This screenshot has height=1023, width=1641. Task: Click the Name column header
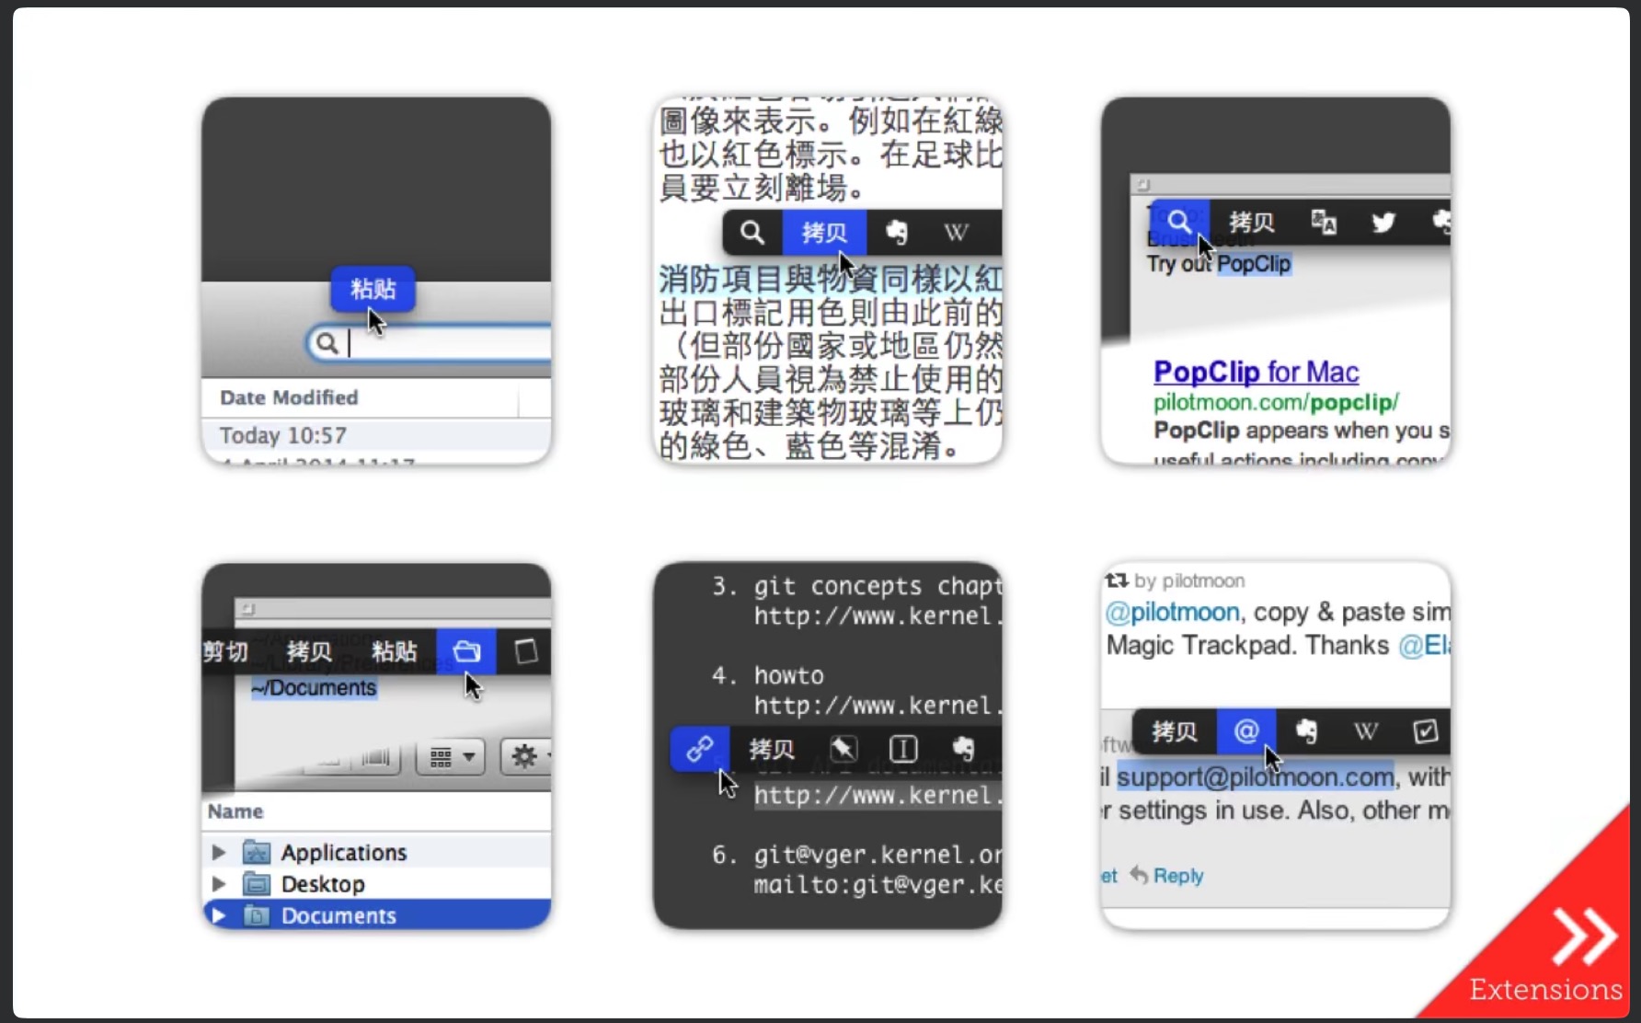235,811
